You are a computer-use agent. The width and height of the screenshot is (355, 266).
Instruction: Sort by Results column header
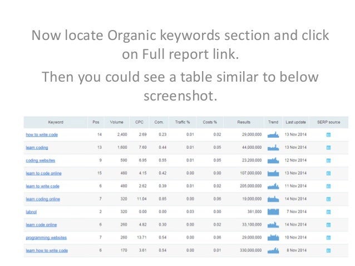[x=244, y=122]
